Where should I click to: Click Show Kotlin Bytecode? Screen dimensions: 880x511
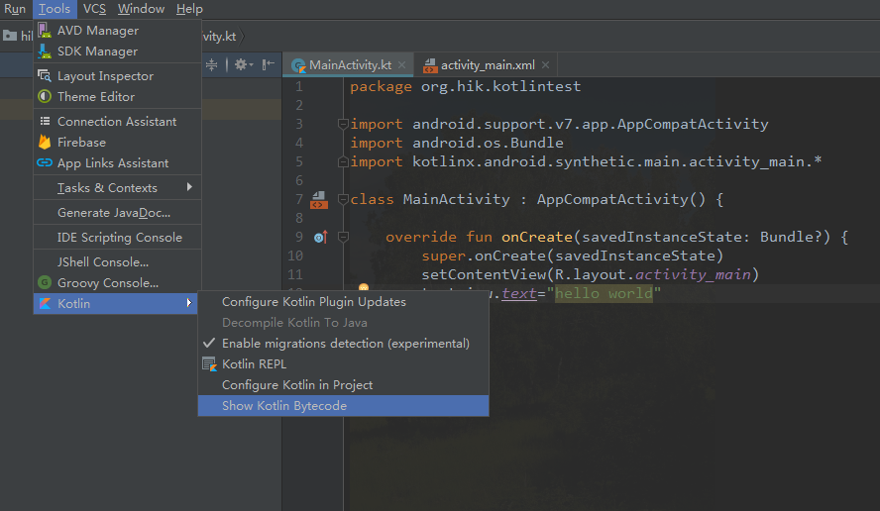point(343,406)
